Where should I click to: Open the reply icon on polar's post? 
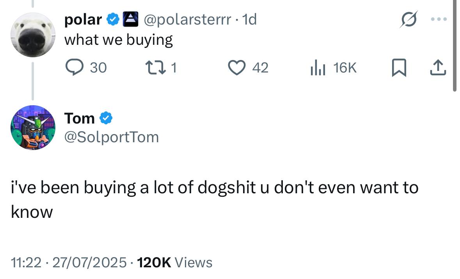point(74,67)
